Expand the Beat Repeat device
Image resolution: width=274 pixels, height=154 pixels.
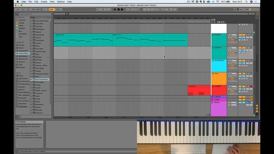31,30
